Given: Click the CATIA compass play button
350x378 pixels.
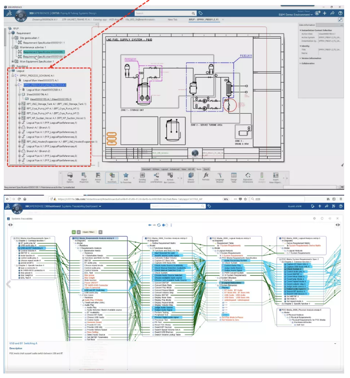Looking at the screenshot, I should coord(21,16).
